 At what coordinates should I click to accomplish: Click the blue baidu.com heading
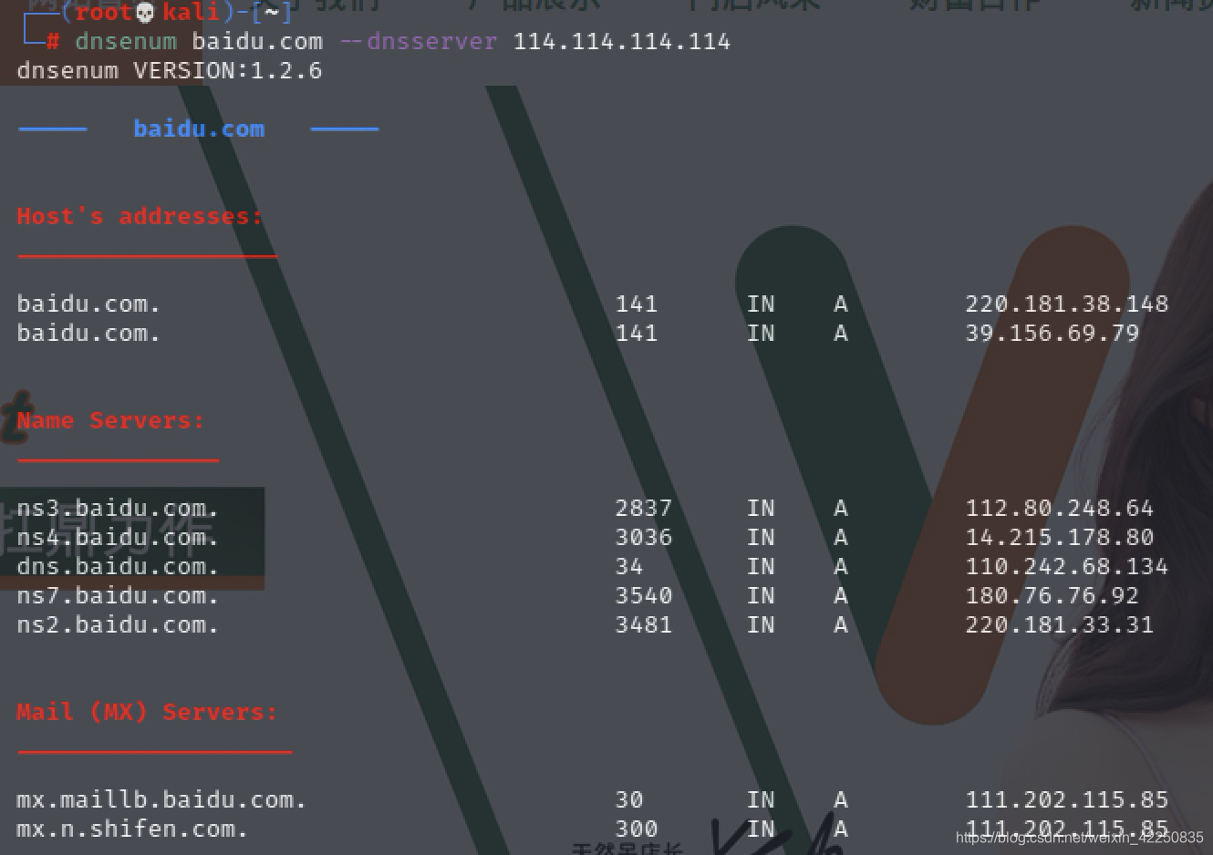coord(199,129)
